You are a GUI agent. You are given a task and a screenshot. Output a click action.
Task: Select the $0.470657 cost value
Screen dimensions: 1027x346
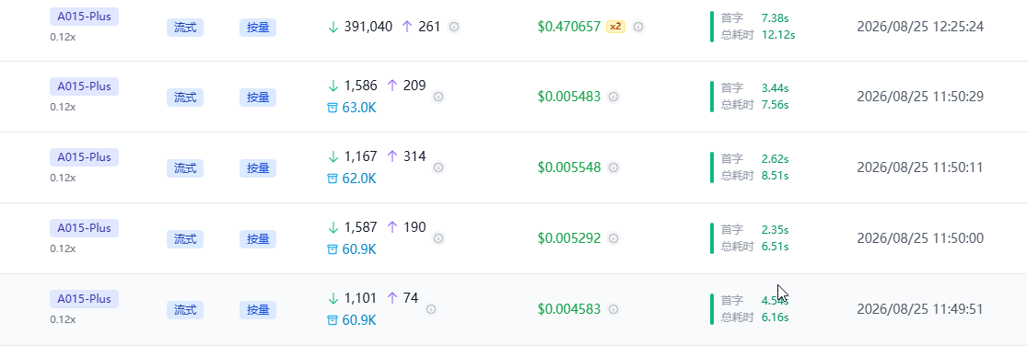[569, 27]
